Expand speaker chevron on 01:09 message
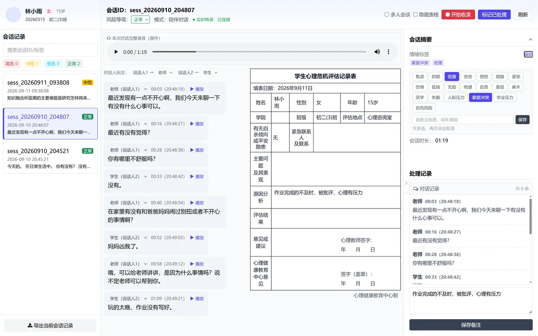Viewport: 538px width, 336px height. tap(145, 298)
